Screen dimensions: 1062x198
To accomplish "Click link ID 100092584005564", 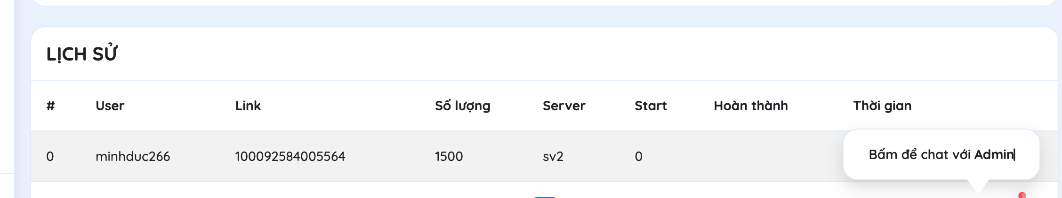I will click(x=290, y=156).
